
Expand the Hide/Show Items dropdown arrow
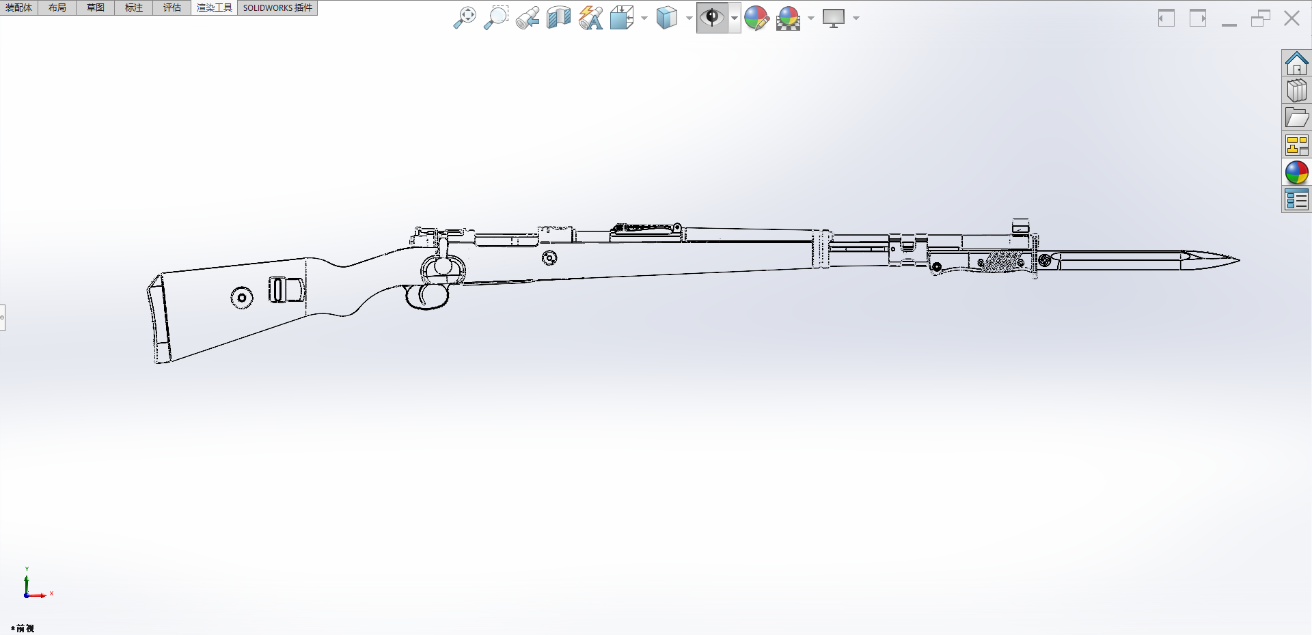coord(735,18)
